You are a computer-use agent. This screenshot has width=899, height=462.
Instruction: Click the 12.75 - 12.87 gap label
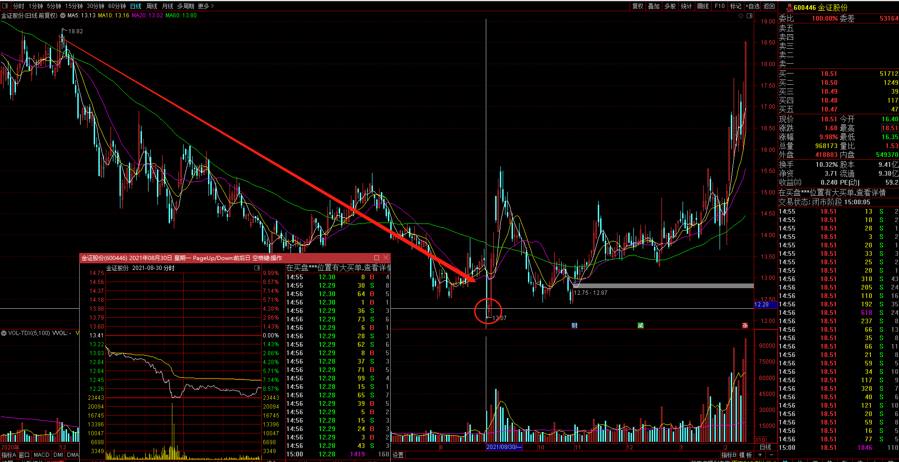(x=590, y=293)
